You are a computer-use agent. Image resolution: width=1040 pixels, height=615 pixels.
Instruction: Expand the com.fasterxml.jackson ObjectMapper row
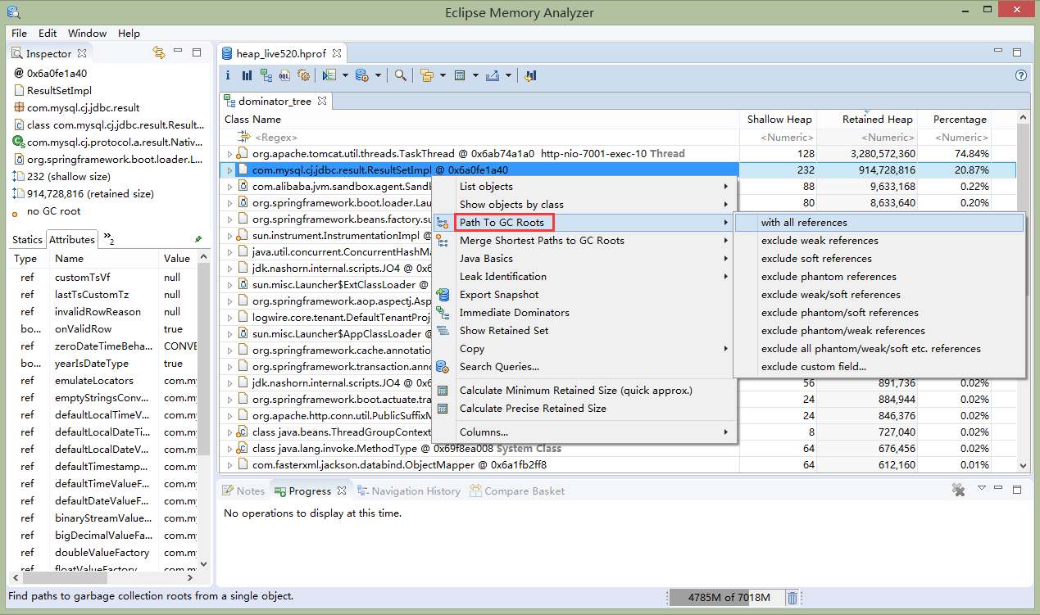[229, 465]
